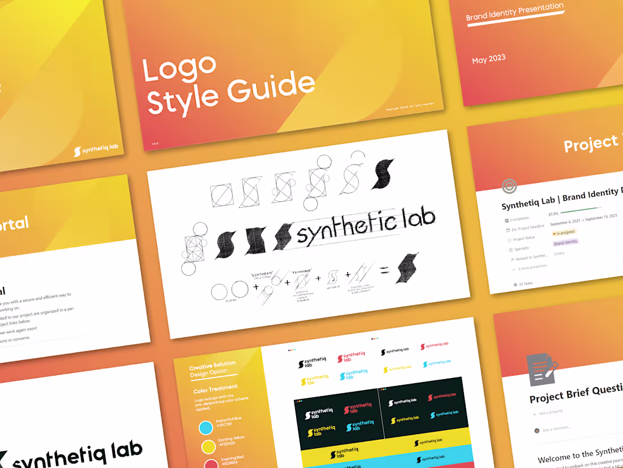Viewport: 623px width, 468px height.
Task: Click the document-and-pencil icon above Project Brief
Action: click(542, 369)
